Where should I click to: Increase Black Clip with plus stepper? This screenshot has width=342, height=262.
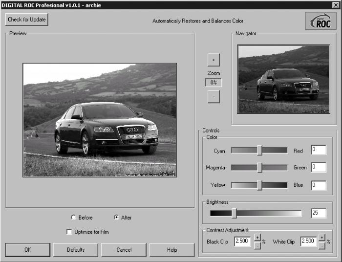click(x=257, y=237)
